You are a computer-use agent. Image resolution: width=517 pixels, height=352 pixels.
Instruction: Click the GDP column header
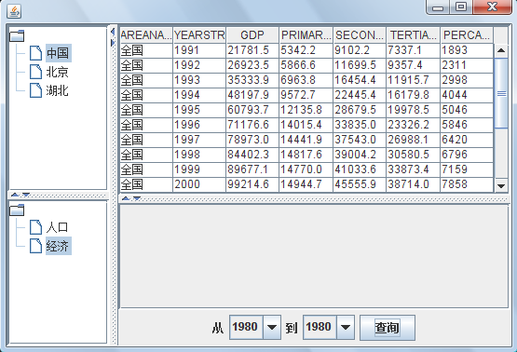click(x=252, y=35)
